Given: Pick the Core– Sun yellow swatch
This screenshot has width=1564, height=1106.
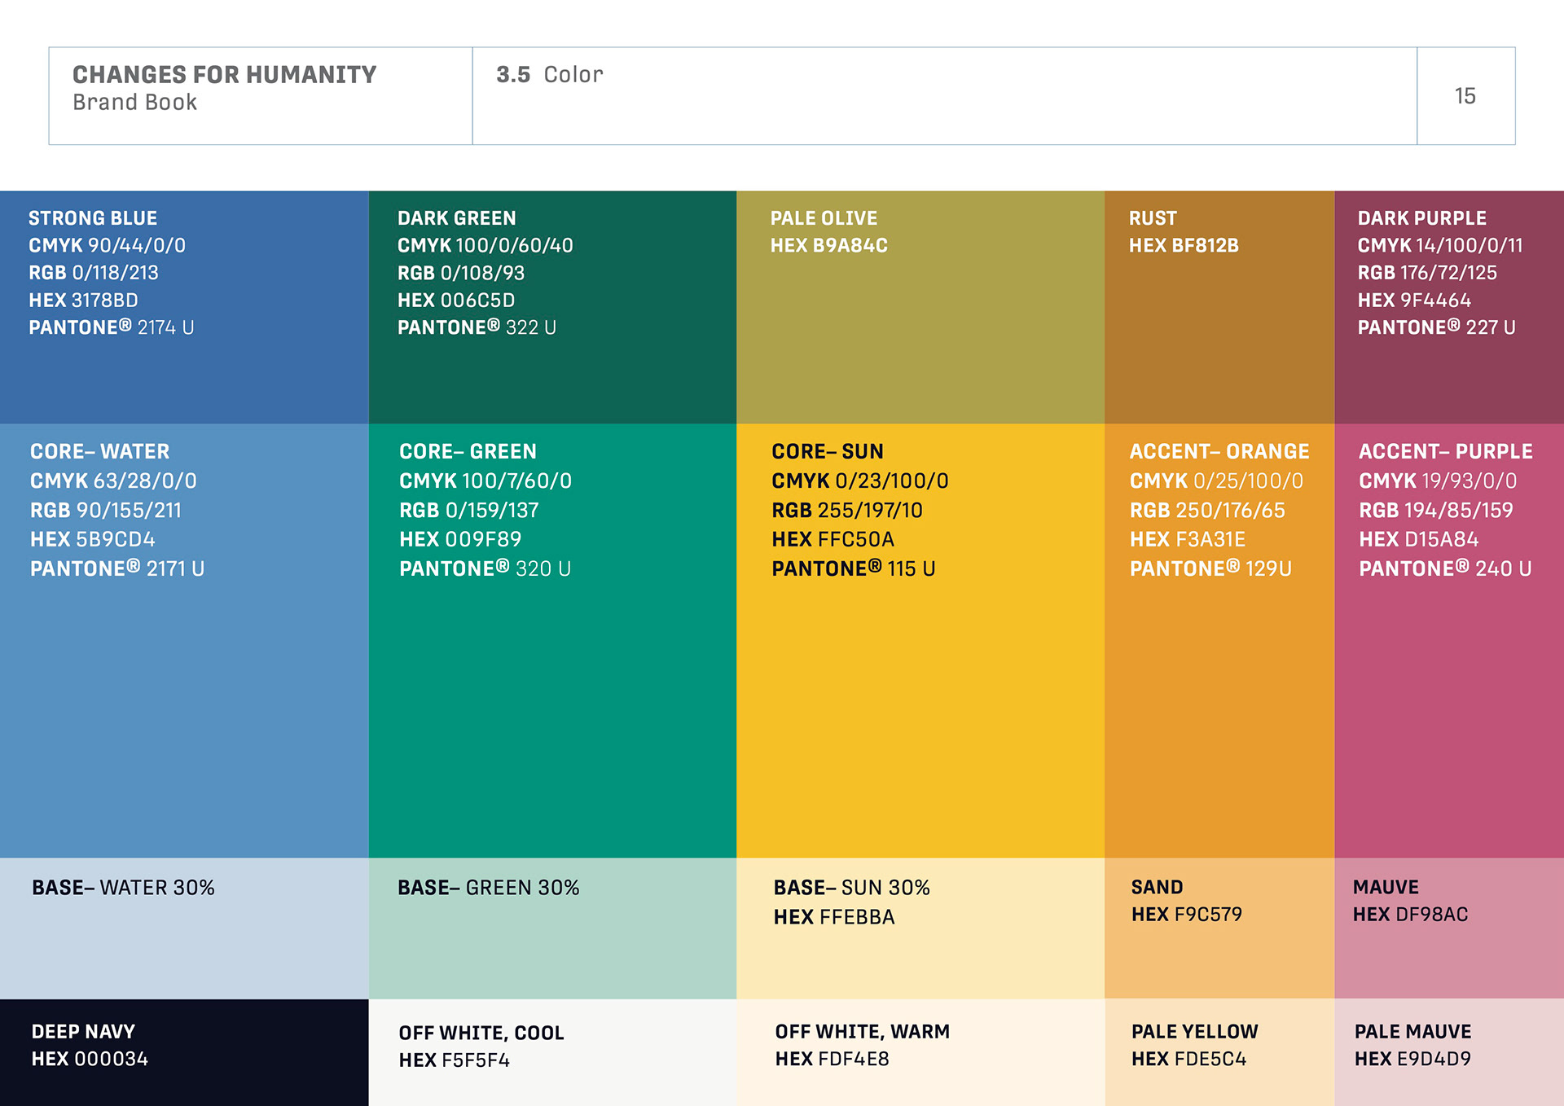Looking at the screenshot, I should click(920, 640).
